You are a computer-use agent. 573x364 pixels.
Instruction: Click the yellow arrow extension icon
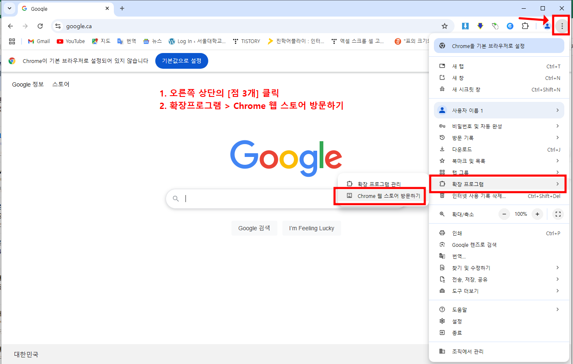pos(480,26)
